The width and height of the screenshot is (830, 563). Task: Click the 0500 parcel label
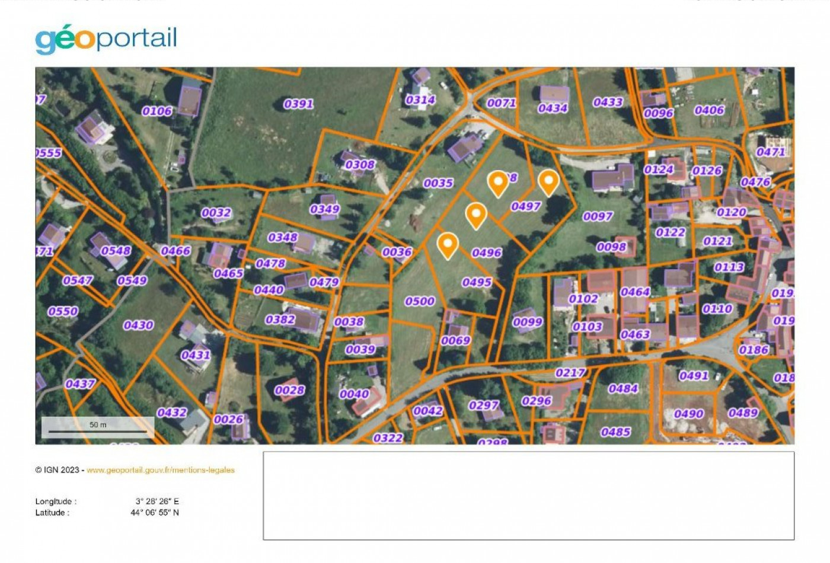click(421, 301)
